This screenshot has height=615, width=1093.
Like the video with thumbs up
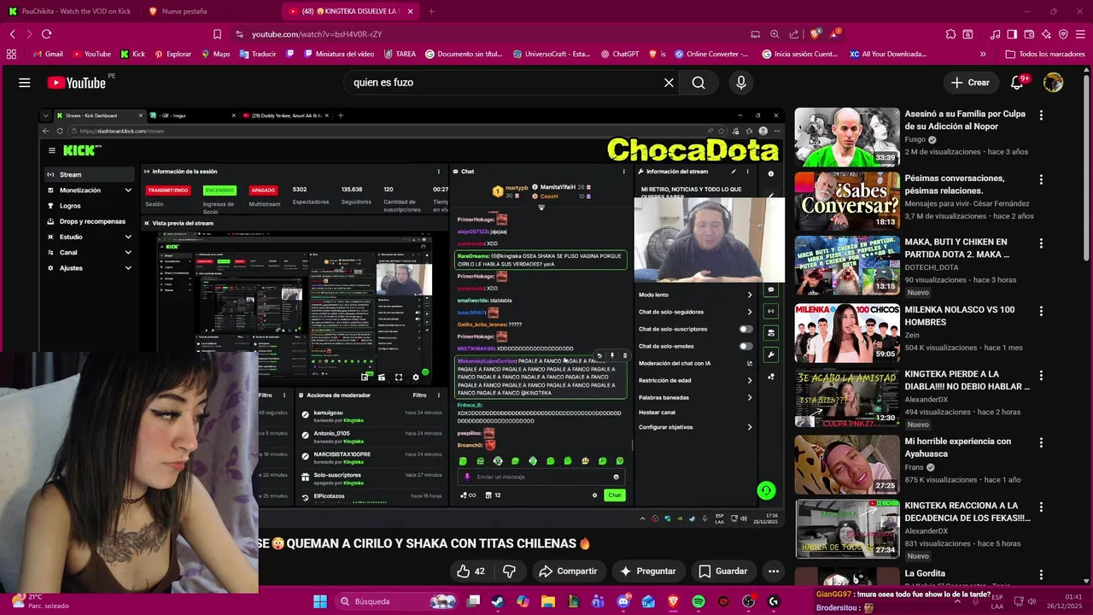click(x=471, y=571)
